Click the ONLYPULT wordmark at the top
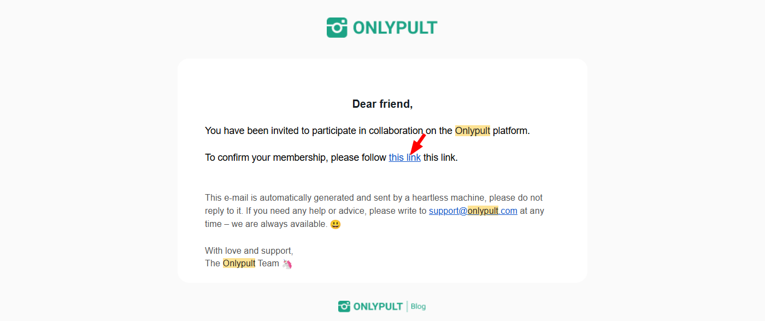This screenshot has height=321, width=765. 395,27
